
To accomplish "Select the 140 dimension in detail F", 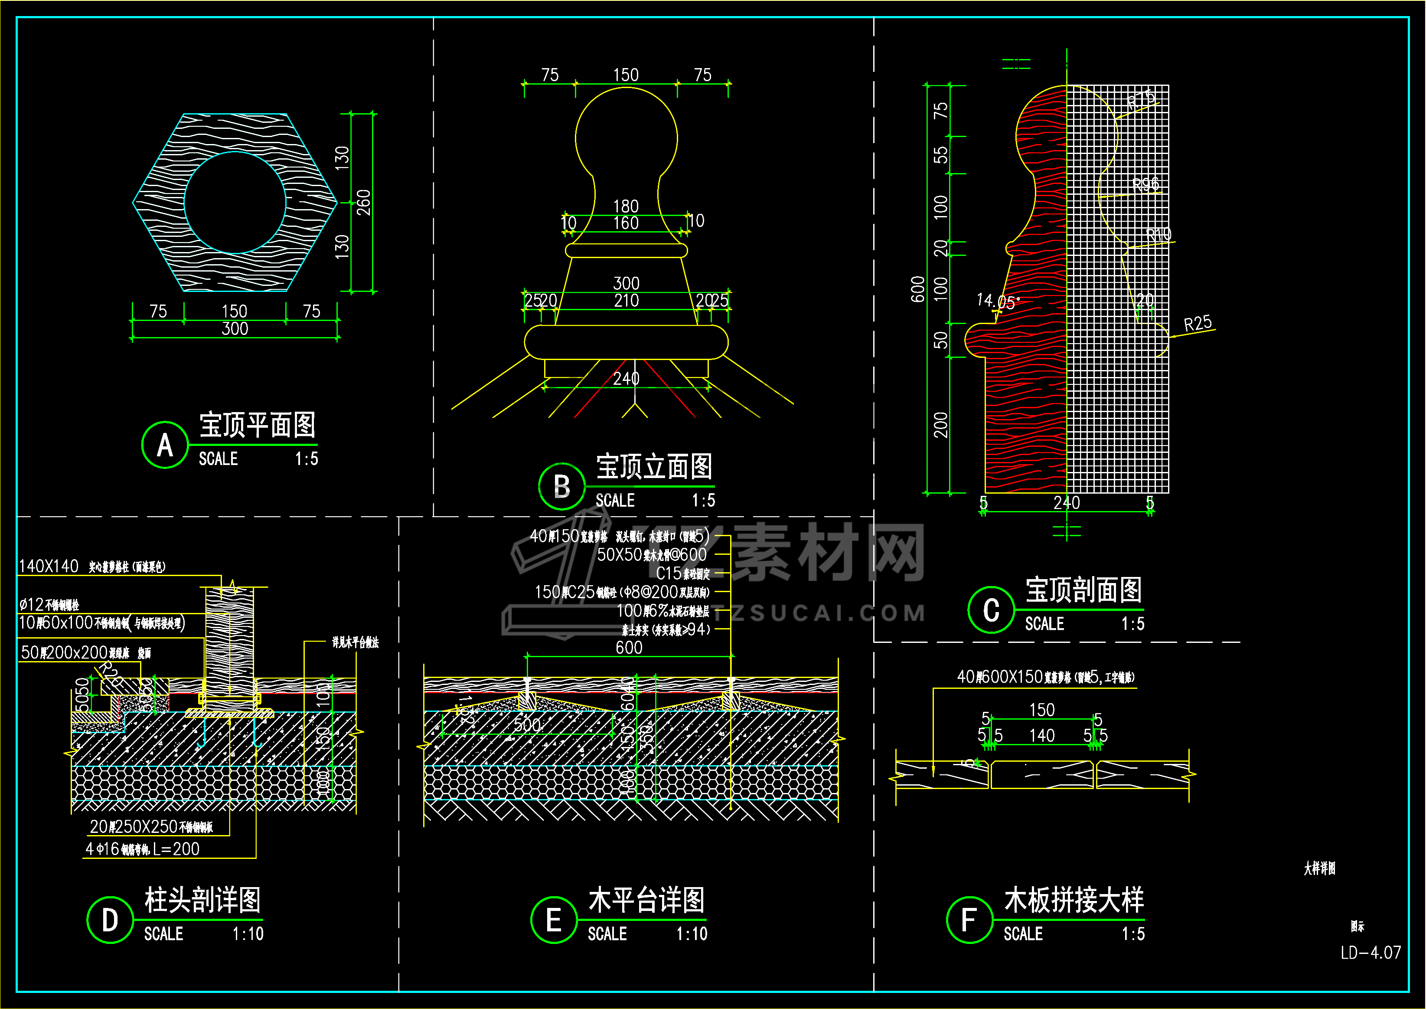I will pos(1041,736).
